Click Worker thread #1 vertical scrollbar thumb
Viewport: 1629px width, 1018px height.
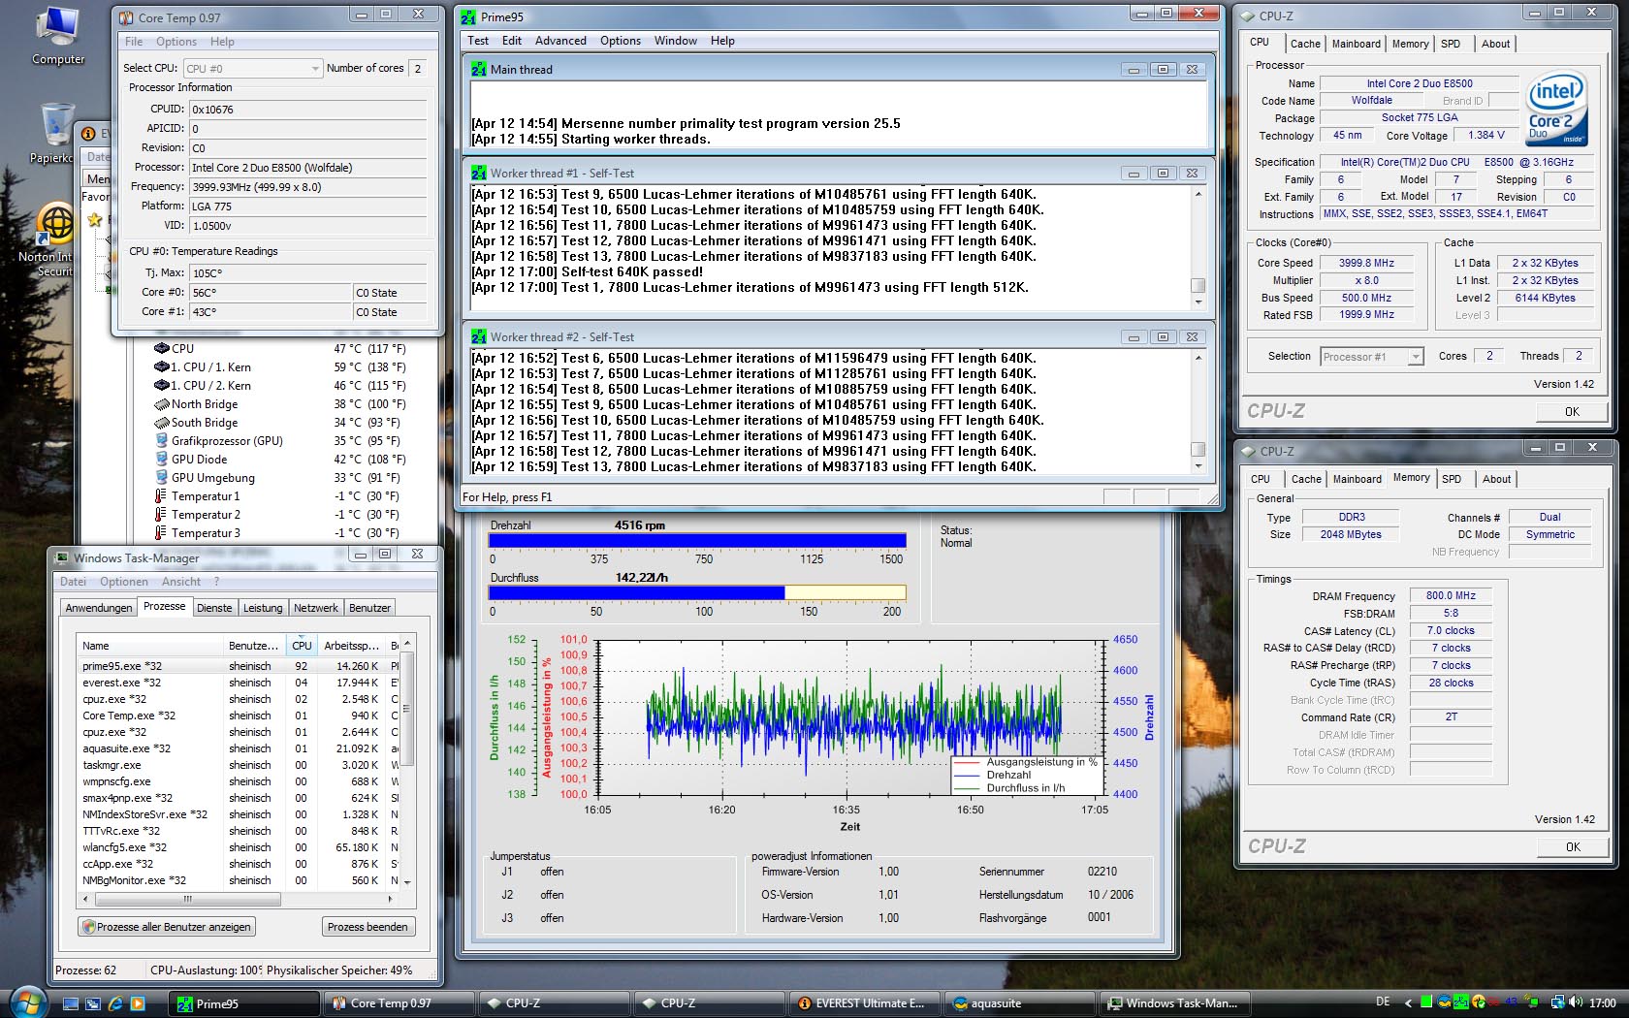(1198, 285)
